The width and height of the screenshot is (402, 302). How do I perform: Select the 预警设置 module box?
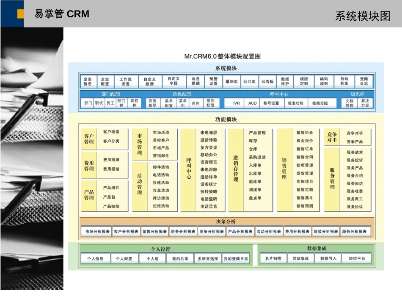214,81
